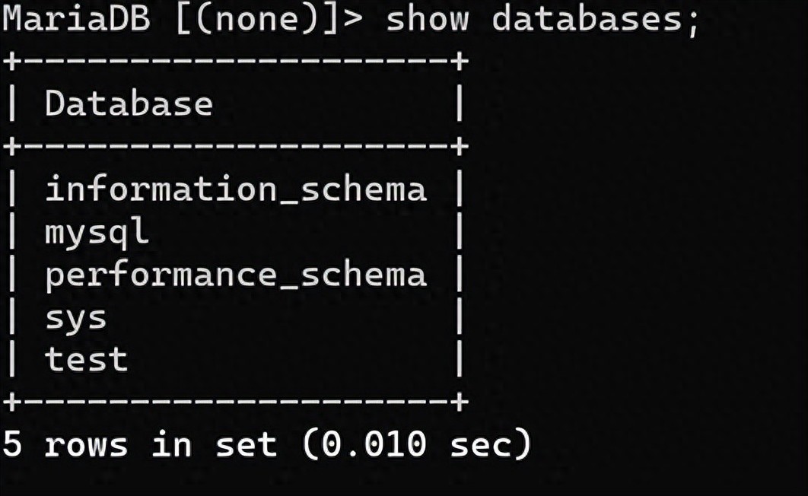The height and width of the screenshot is (496, 808).
Task: Click the right pipe of Database header row
Action: [x=459, y=103]
